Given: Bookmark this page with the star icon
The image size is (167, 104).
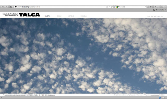Looking at the screenshot, I should click(x=107, y=7).
